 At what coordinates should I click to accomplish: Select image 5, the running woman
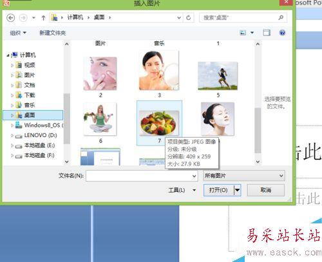coord(218,75)
